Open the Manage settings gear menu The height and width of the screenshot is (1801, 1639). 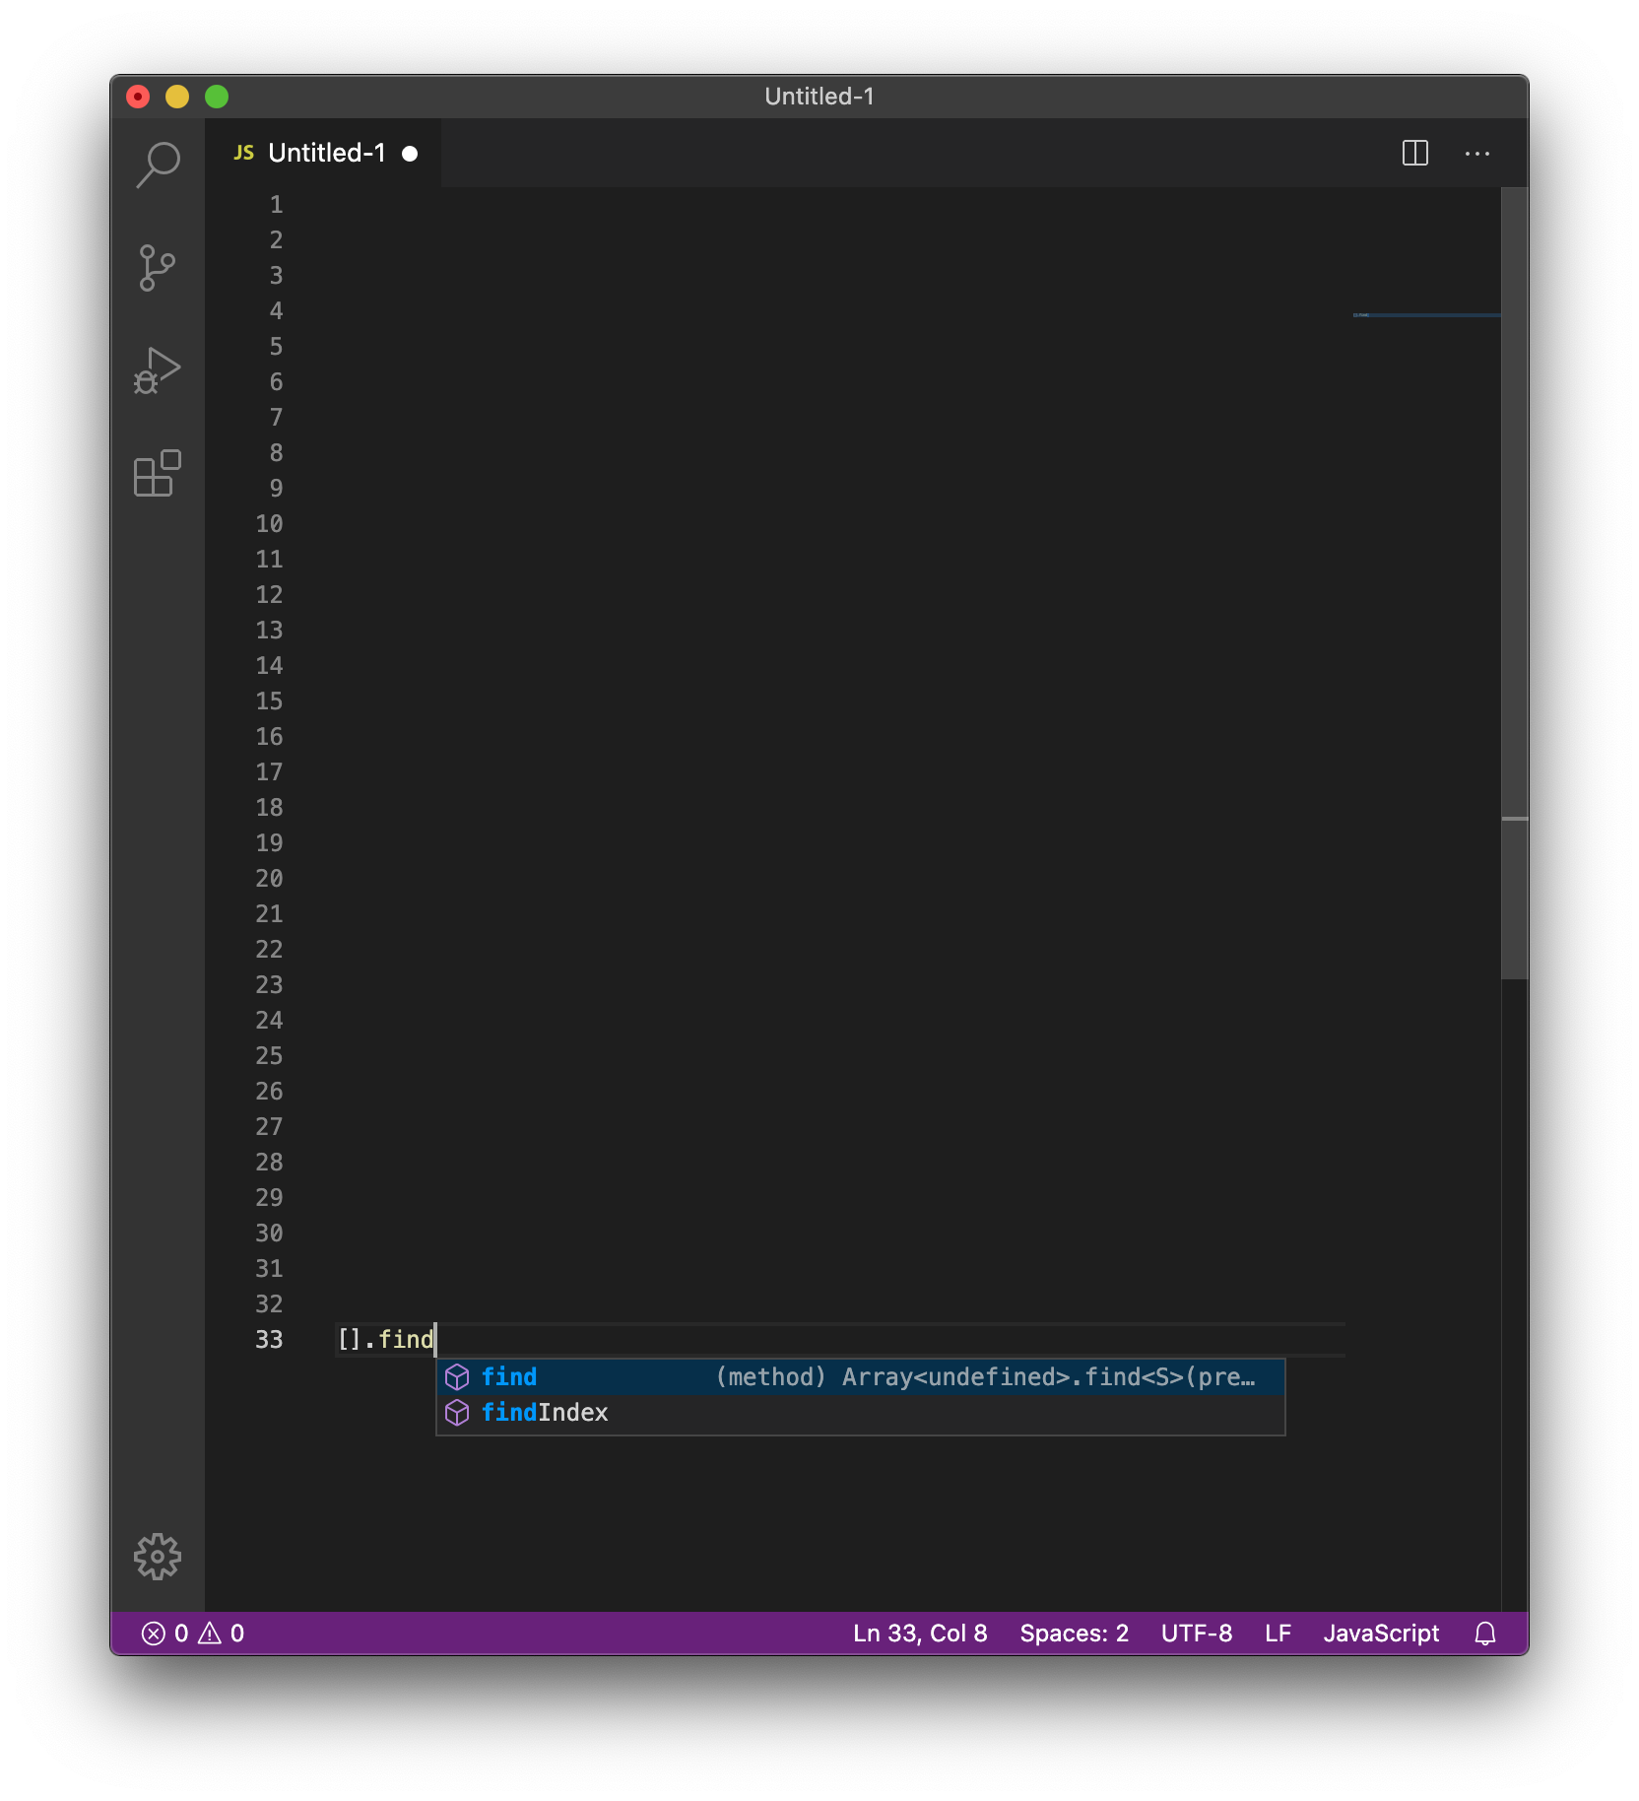[x=158, y=1557]
